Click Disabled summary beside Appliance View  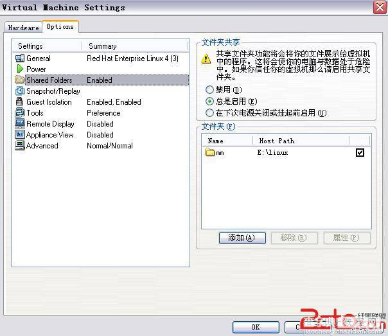pos(100,134)
